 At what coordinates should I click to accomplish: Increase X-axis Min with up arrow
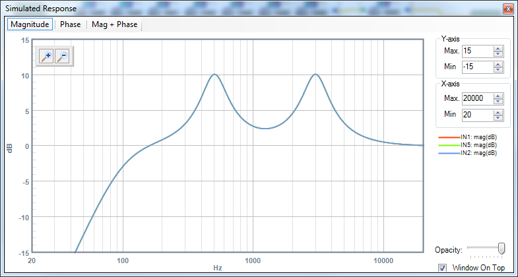[x=498, y=112]
